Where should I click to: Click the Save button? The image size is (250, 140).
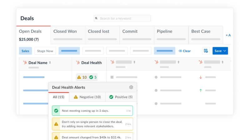click(x=220, y=51)
